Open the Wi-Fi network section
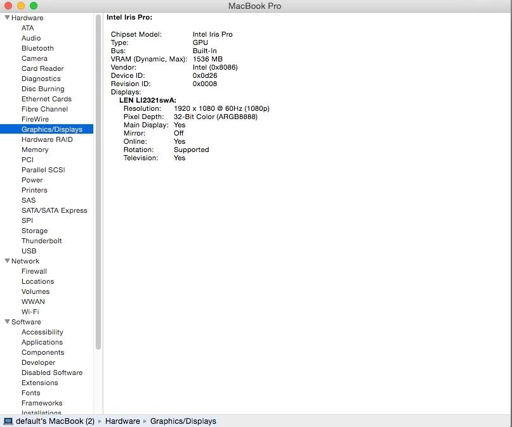 click(30, 312)
